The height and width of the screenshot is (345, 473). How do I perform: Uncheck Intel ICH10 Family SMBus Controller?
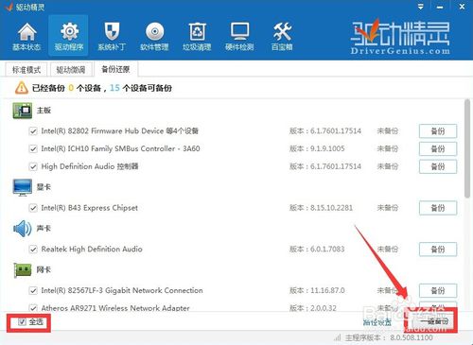click(33, 148)
